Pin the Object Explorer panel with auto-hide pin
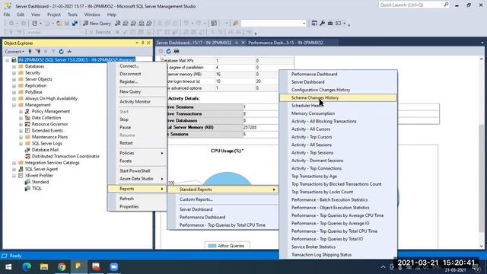 pos(142,43)
